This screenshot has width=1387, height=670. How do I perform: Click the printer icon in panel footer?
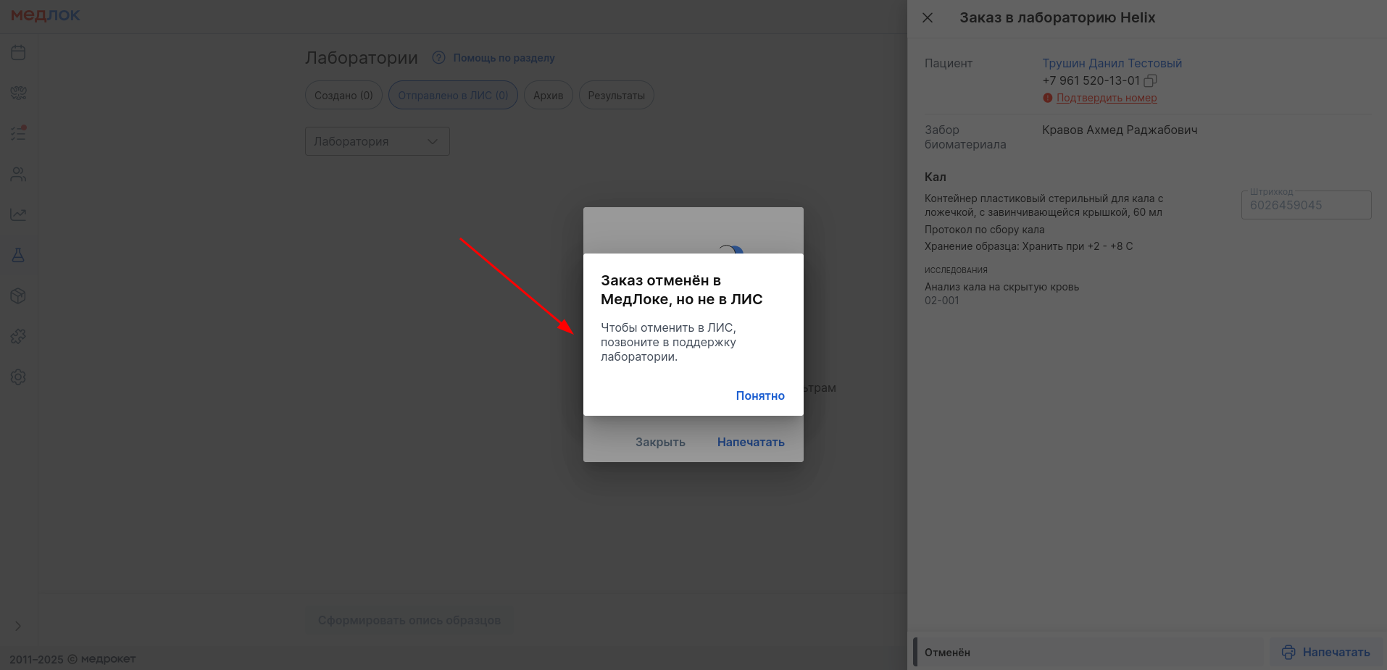1288,652
